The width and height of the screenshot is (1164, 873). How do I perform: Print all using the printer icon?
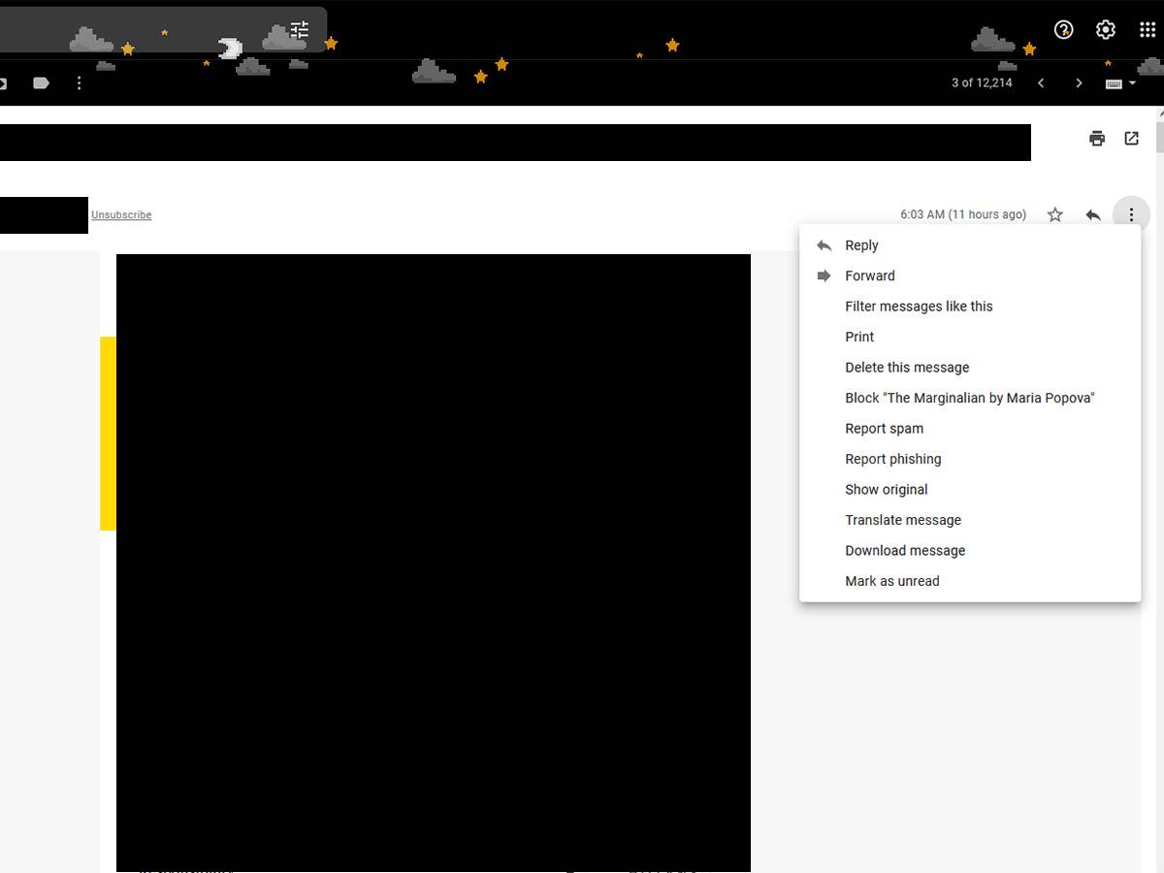[1097, 139]
